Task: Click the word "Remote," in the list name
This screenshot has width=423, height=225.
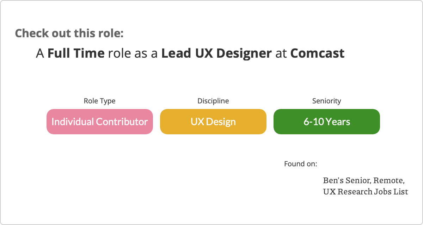Action: 389,181
